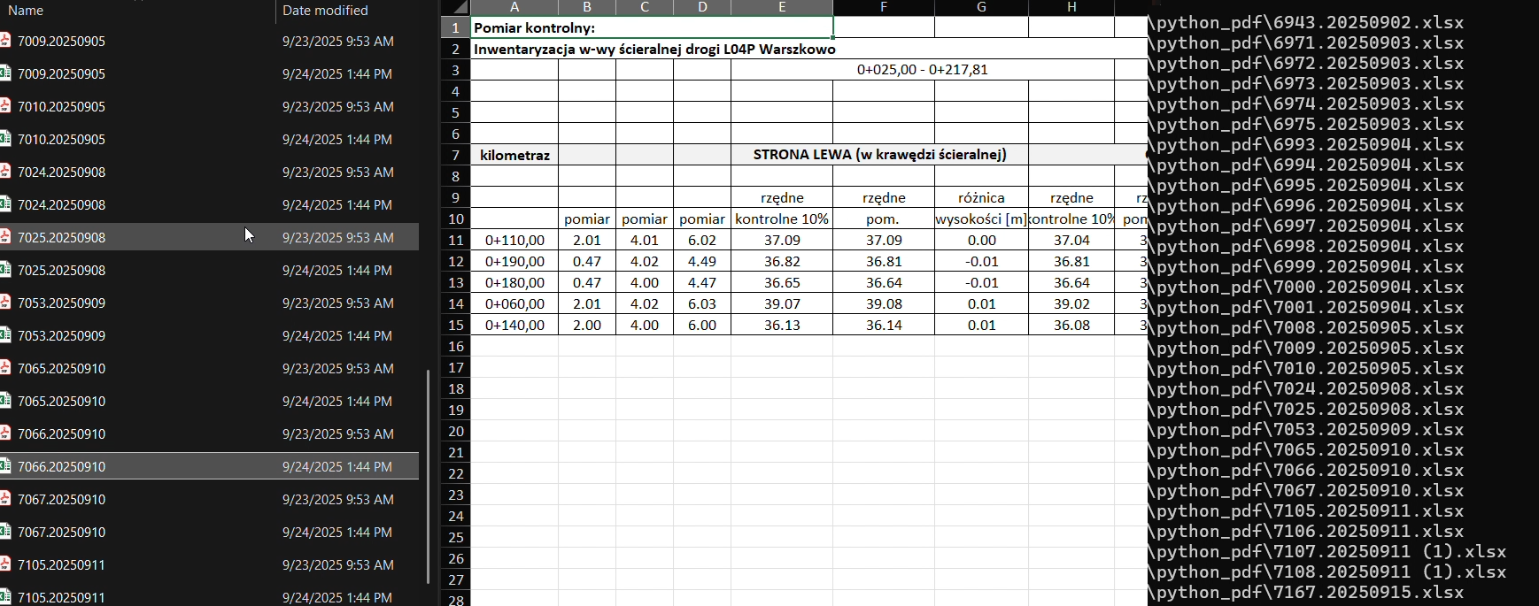The height and width of the screenshot is (606, 1539).
Task: Click cell with value 6.02
Action: tap(702, 240)
